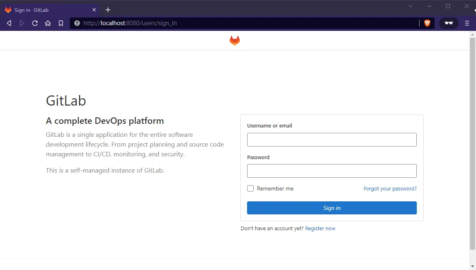Click the Brave Rewards icon
476x270 pixels.
[448, 23]
